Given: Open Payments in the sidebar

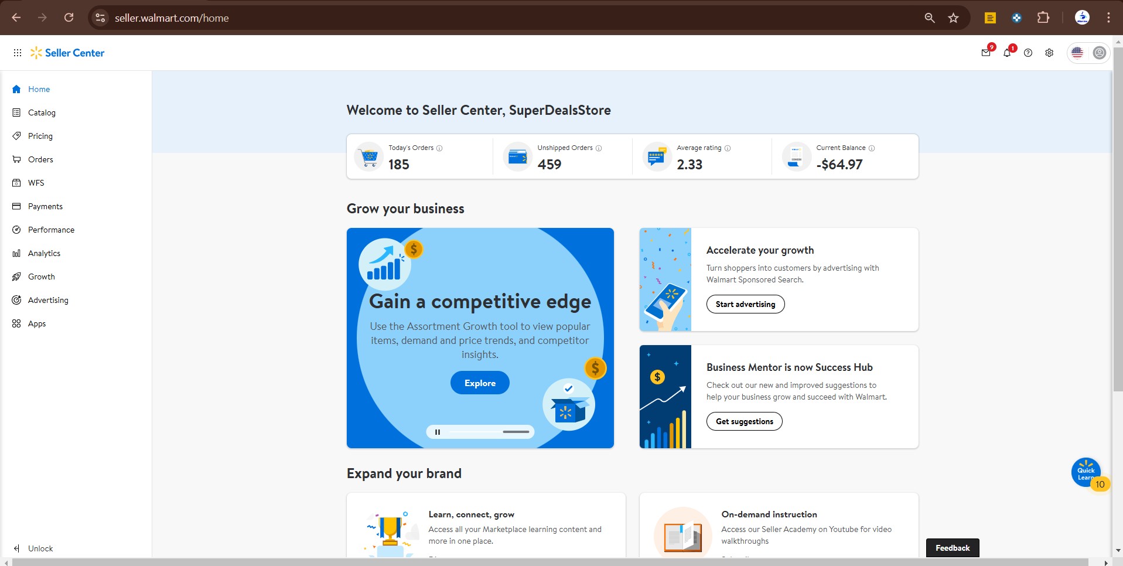Looking at the screenshot, I should click(x=45, y=206).
